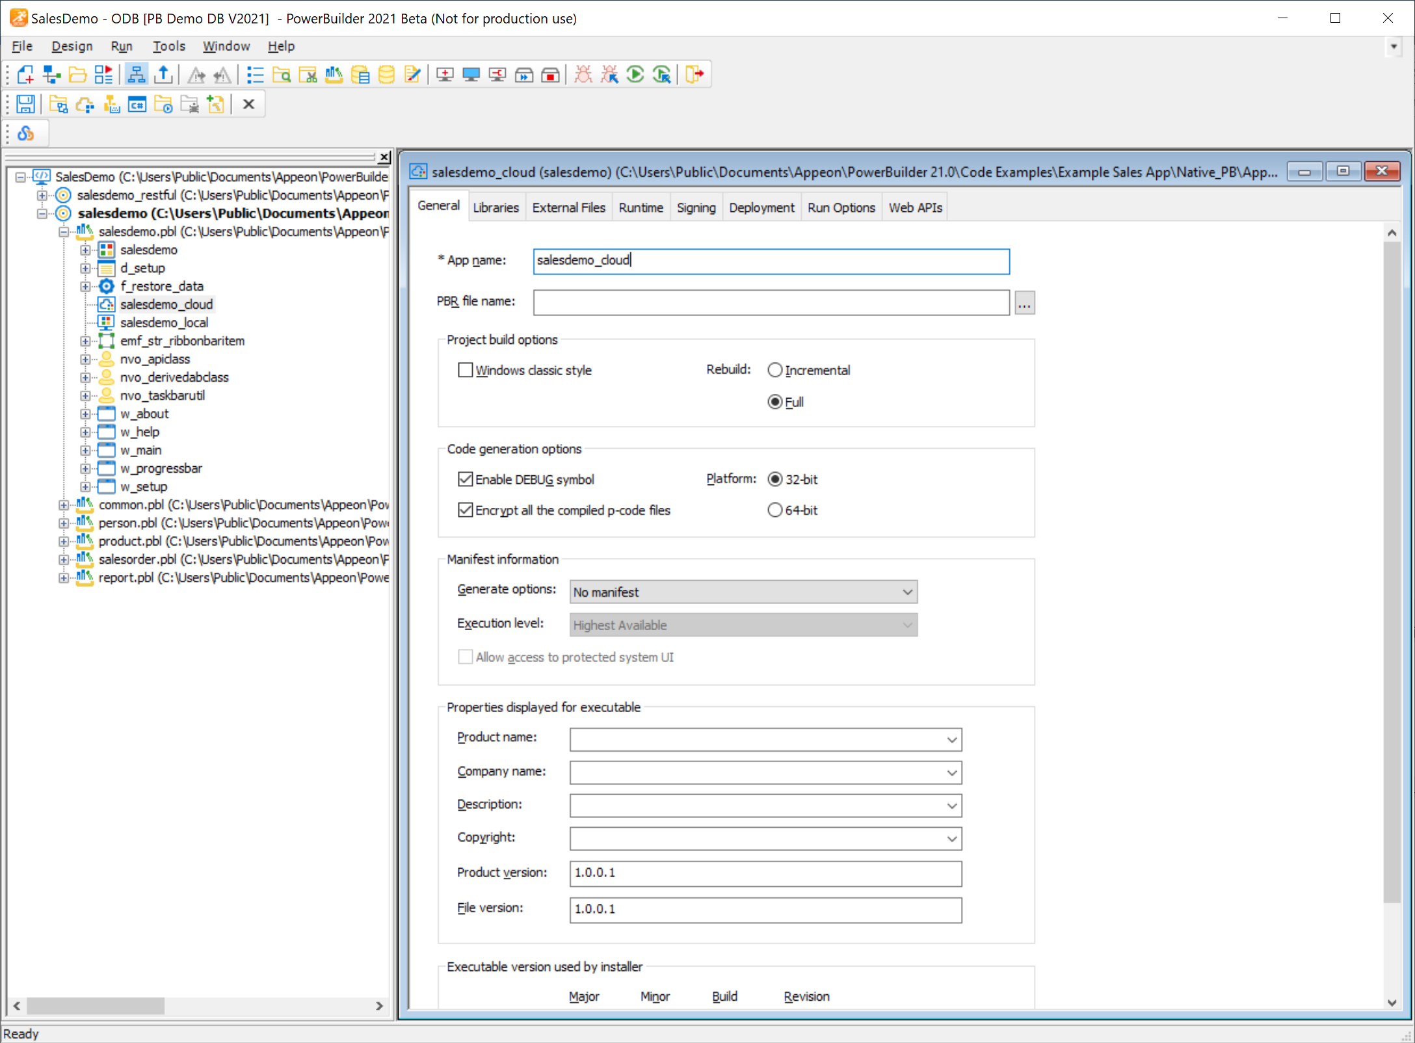Switch to Libraries tab
This screenshot has width=1415, height=1043.
pos(496,207)
